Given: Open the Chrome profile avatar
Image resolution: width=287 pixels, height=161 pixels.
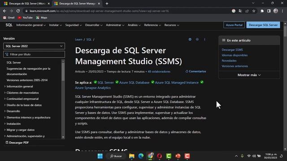Looking at the screenshot, I should [276, 11].
